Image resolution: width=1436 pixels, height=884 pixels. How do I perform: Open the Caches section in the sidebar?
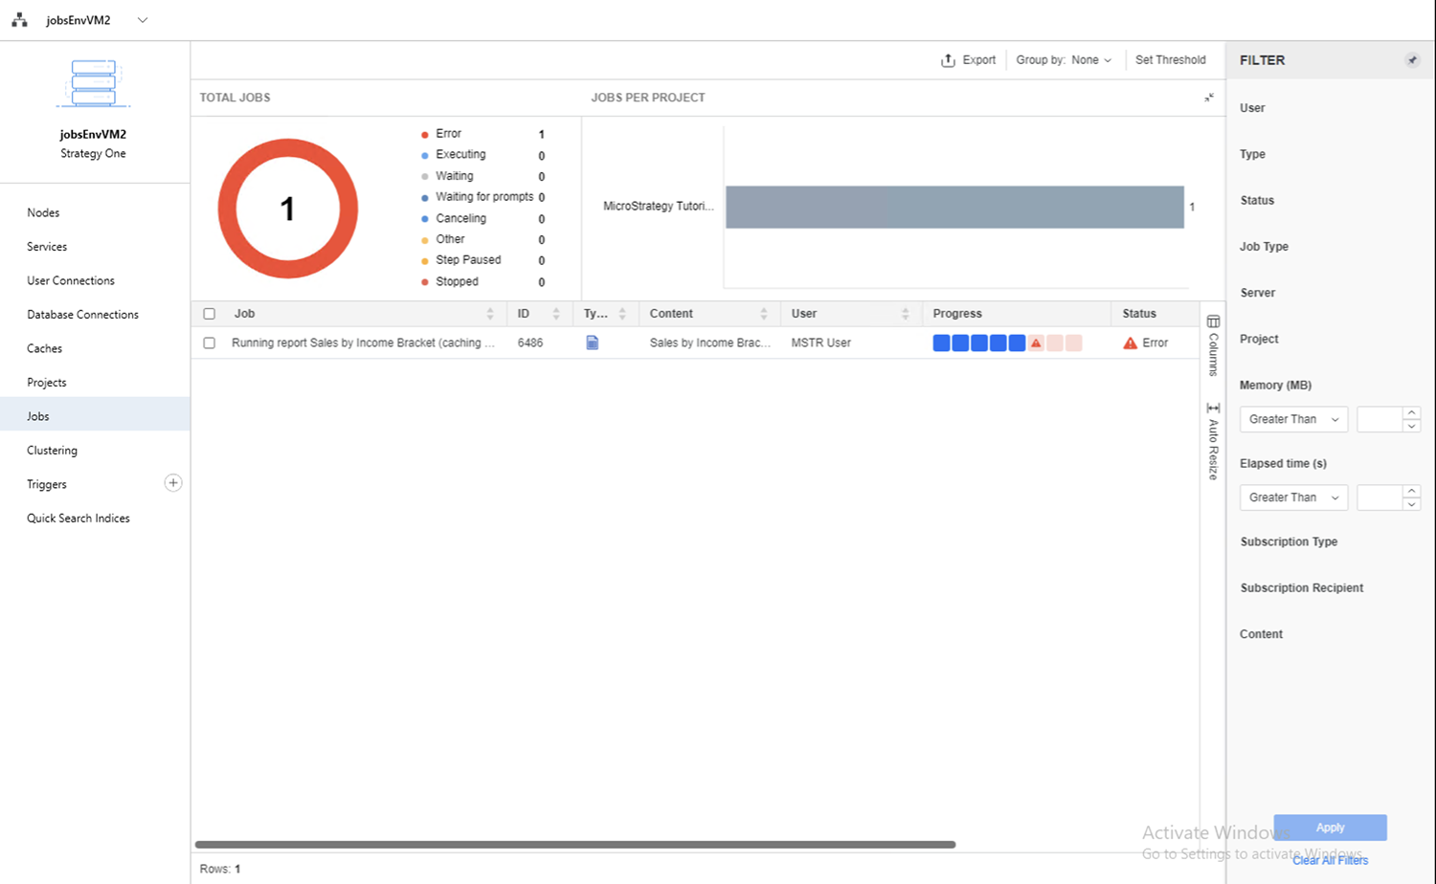[44, 348]
